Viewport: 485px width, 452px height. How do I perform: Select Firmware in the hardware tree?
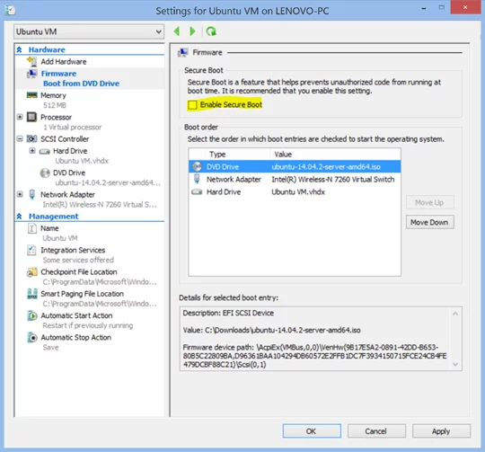pos(58,74)
